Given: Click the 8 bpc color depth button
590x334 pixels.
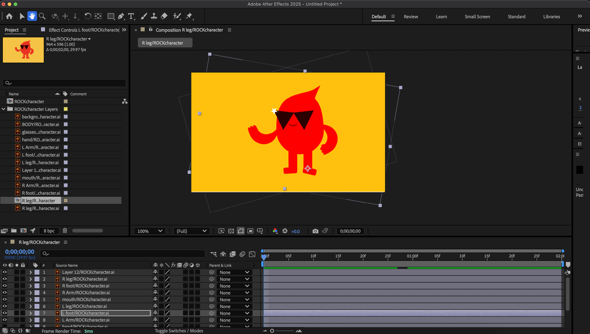Looking at the screenshot, I should coord(49,231).
